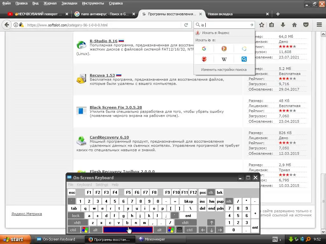Open the Black Screen Fix 3.0.5.28 link
Viewport: 326px width, 244px height.
(x=116, y=107)
